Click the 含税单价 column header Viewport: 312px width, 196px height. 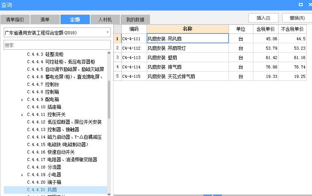pyautogui.click(x=266, y=29)
